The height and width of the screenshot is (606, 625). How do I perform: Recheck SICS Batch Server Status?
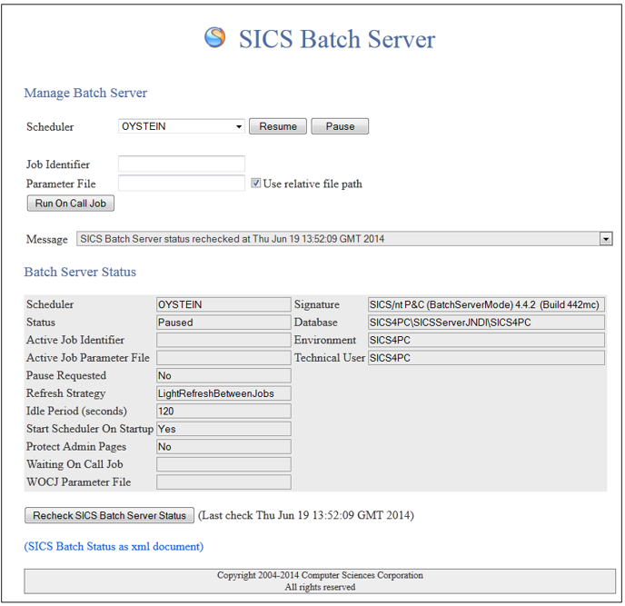coord(109,515)
